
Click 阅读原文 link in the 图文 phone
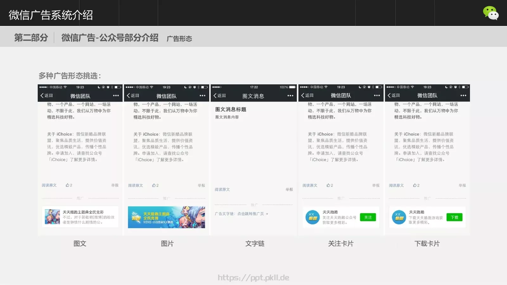[x=49, y=185]
